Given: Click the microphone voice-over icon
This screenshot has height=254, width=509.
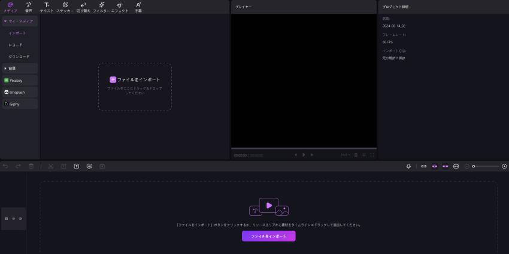Looking at the screenshot, I should coord(408,166).
